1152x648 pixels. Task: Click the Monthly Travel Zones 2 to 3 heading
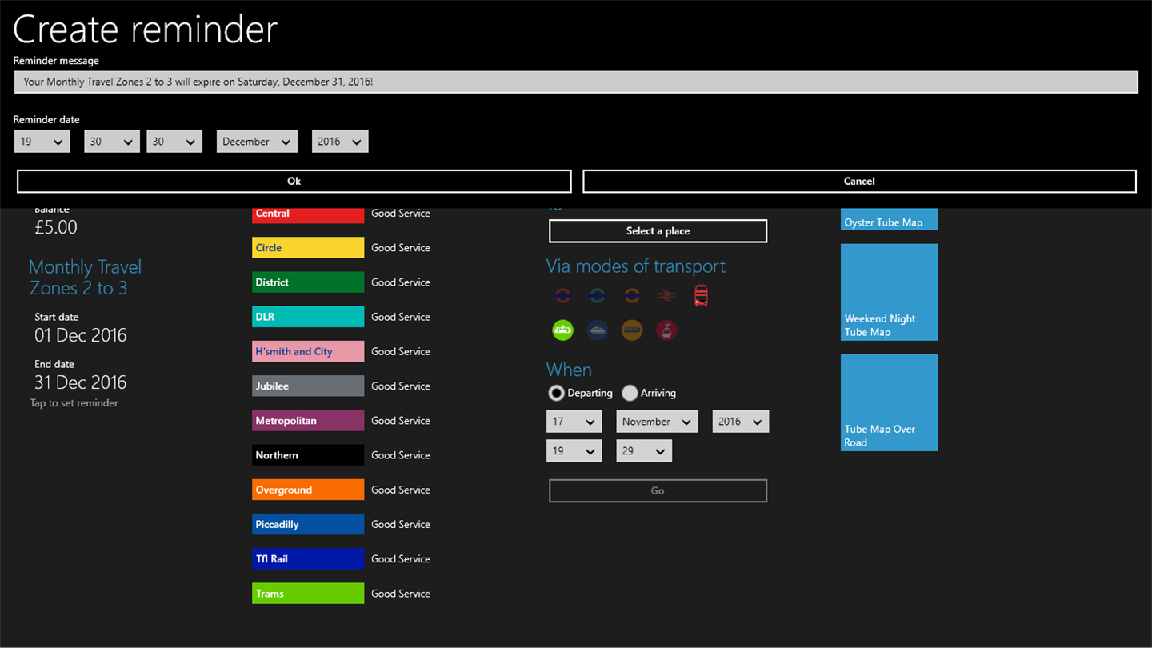tap(85, 278)
